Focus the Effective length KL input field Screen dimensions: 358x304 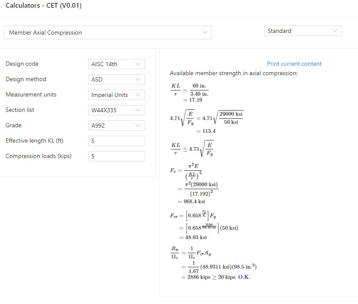point(116,141)
